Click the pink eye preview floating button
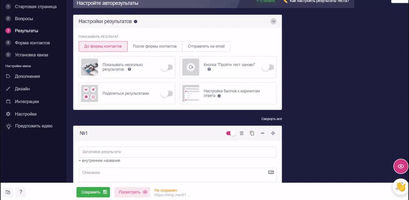This screenshot has width=409, height=200. 401,167
